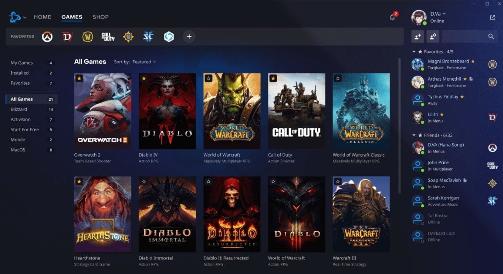Switch to the HOME tab
The height and width of the screenshot is (274, 503).
pyautogui.click(x=42, y=17)
